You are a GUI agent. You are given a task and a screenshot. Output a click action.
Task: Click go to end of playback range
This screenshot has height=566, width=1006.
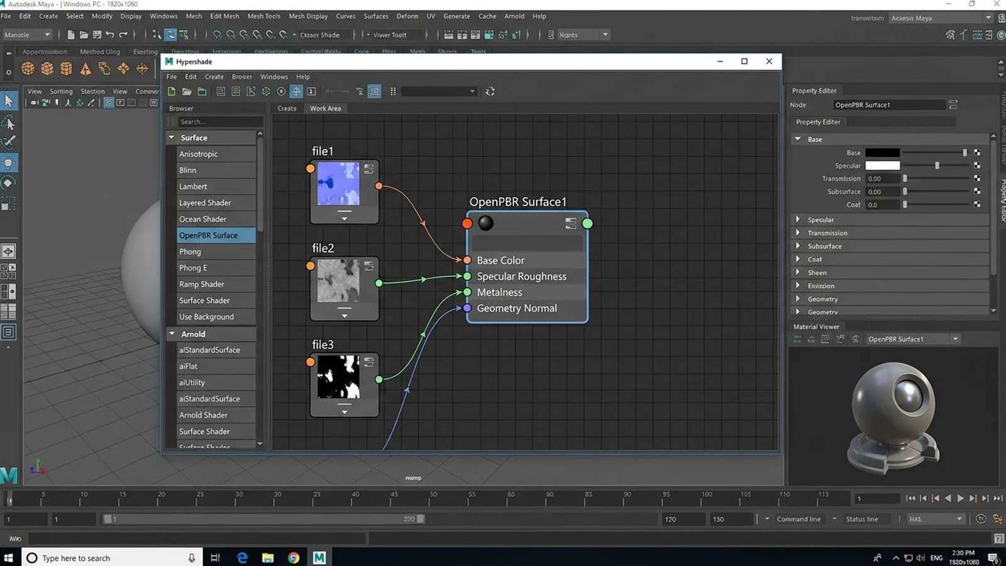click(x=998, y=498)
